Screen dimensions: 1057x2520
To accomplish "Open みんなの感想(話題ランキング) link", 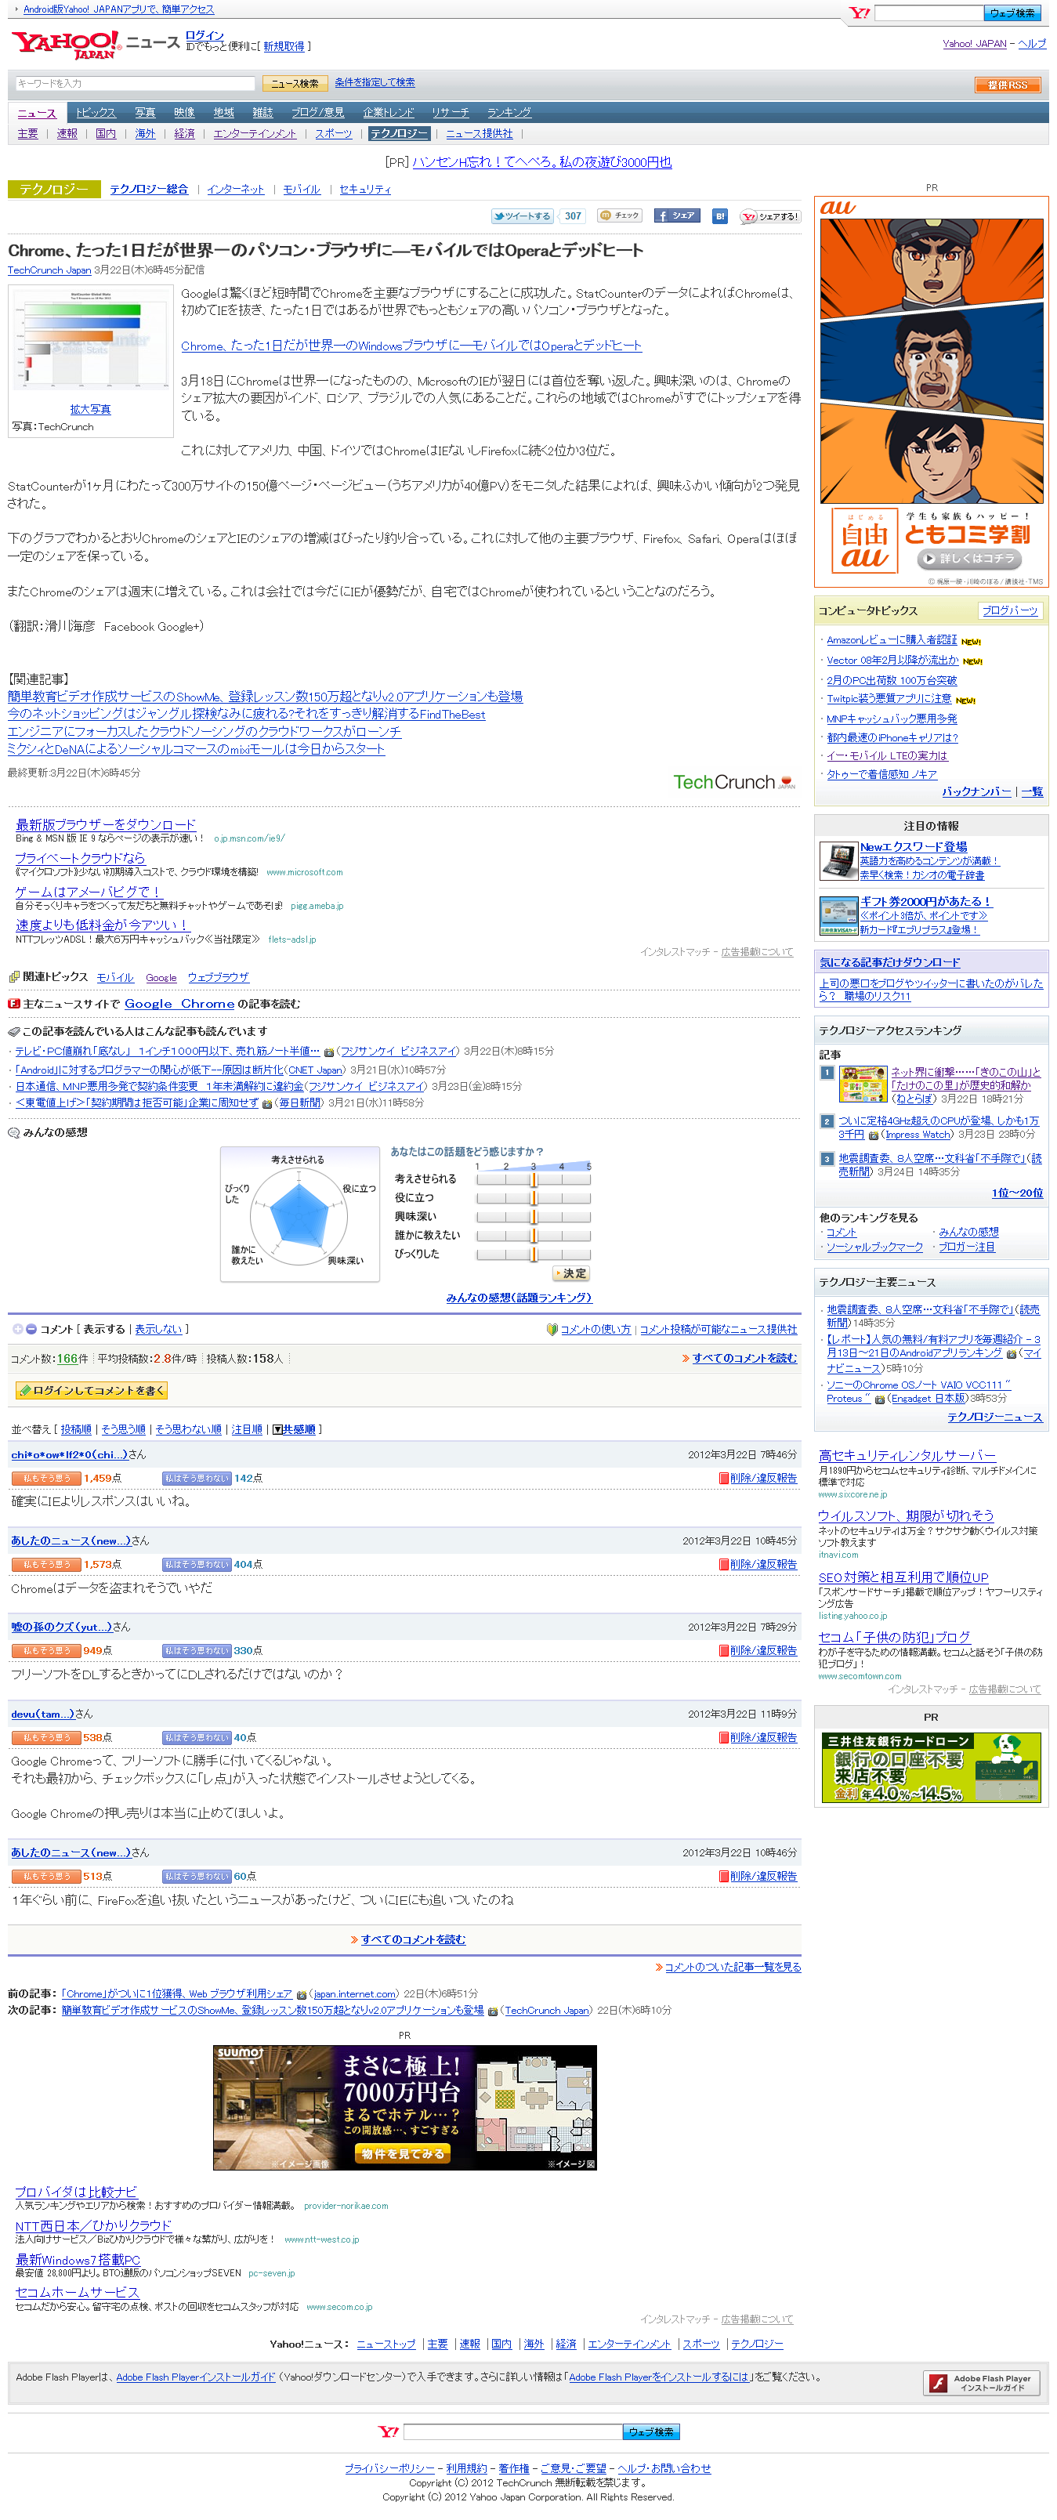I will tap(518, 1298).
